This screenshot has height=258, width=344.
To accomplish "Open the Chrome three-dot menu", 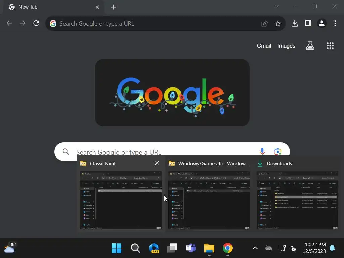I will [x=335, y=23].
